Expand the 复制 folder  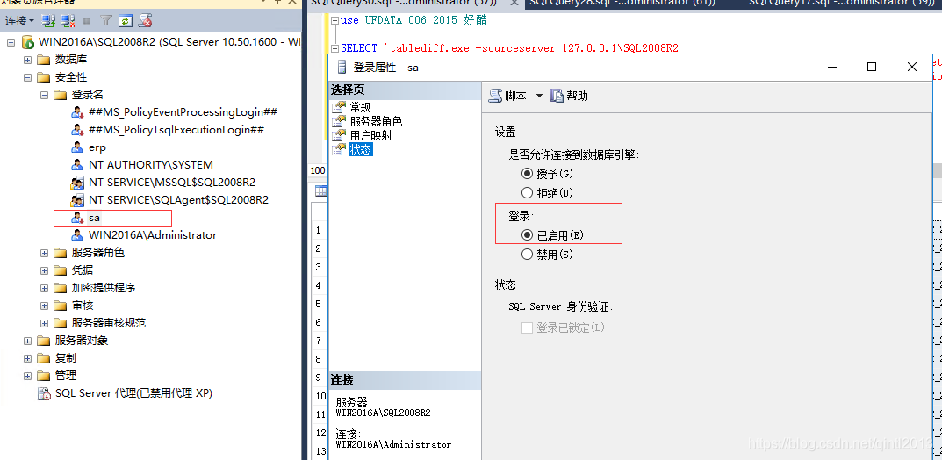click(x=27, y=358)
